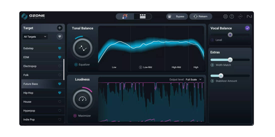Expand the All Targets dropdown
The height and width of the screenshot is (137, 275).
(x=35, y=37)
